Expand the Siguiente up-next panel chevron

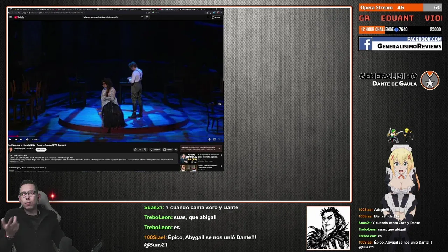(x=219, y=148)
